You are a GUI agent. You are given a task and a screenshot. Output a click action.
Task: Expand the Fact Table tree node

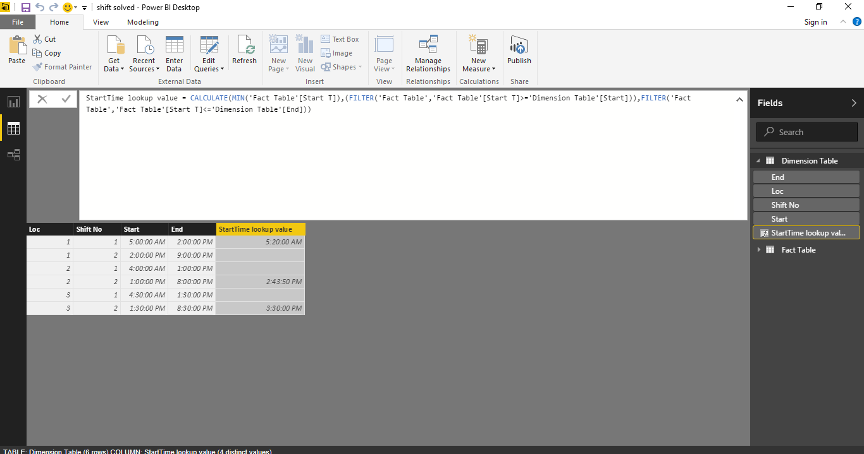[759, 250]
